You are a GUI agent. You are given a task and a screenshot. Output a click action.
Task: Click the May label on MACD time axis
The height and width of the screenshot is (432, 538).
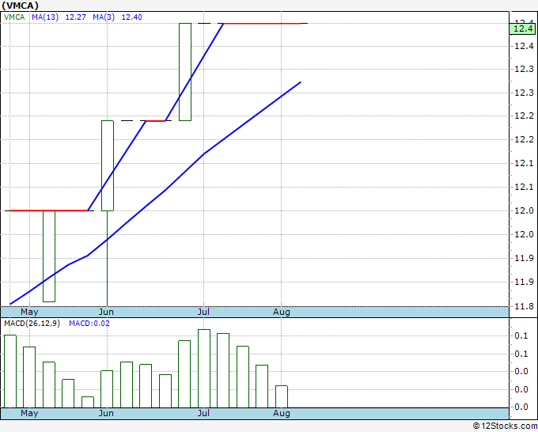point(29,413)
